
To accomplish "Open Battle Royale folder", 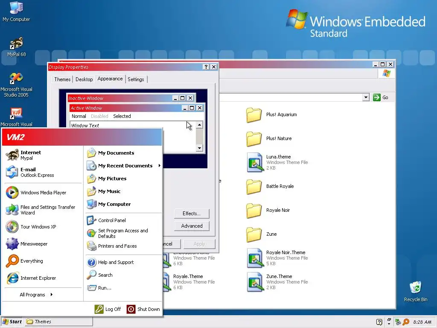I will point(270,186).
